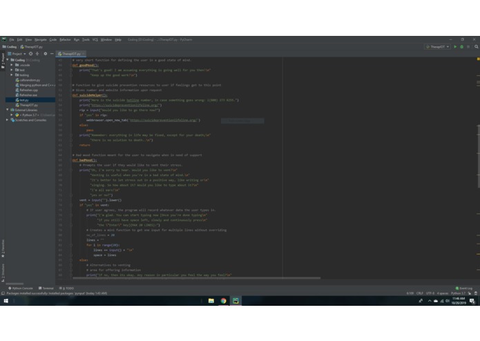The height and width of the screenshot is (341, 480).
Task: Open the Refactor menu
Action: (65, 40)
